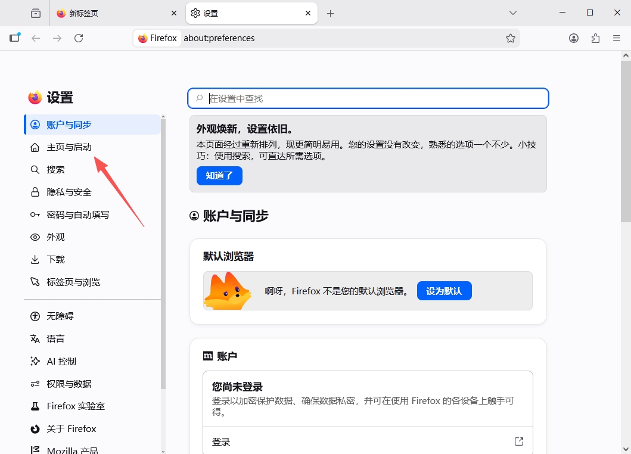
Task: Open 密码与自动填写 settings category
Action: 92,215
